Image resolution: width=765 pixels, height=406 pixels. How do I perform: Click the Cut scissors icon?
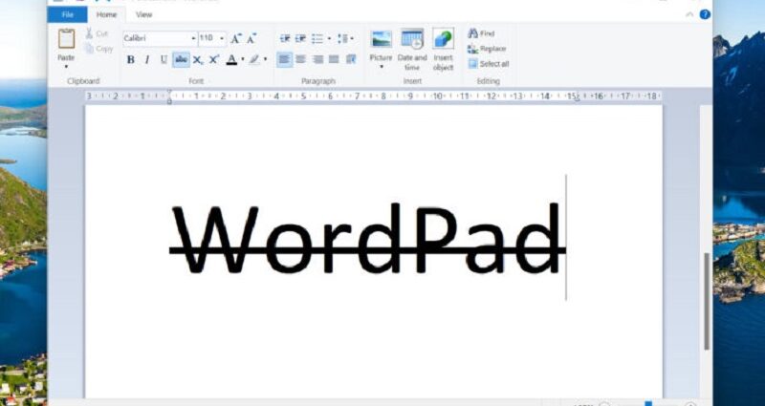click(x=89, y=33)
